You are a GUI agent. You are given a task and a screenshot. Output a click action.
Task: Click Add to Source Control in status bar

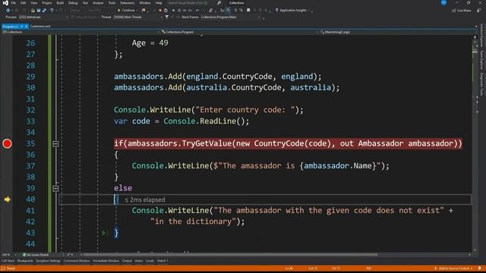pyautogui.click(x=453, y=268)
